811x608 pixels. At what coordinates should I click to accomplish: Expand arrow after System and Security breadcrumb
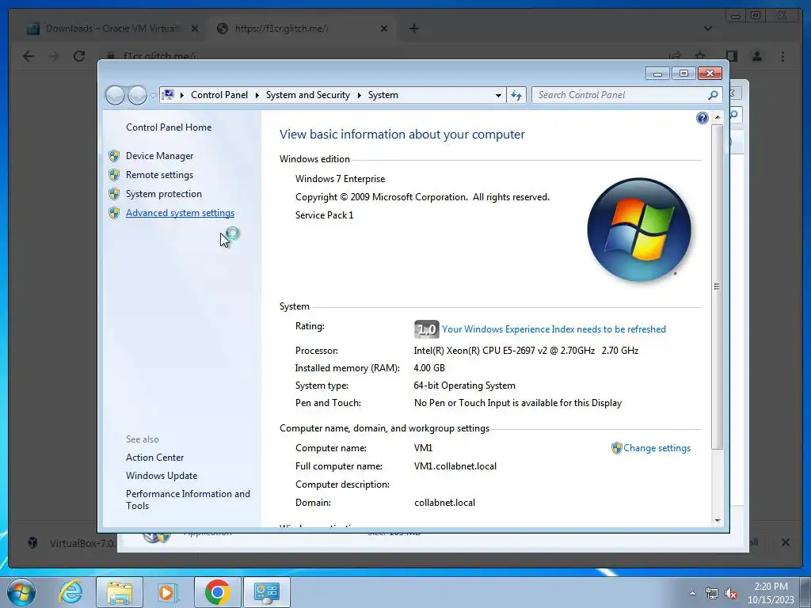[359, 96]
